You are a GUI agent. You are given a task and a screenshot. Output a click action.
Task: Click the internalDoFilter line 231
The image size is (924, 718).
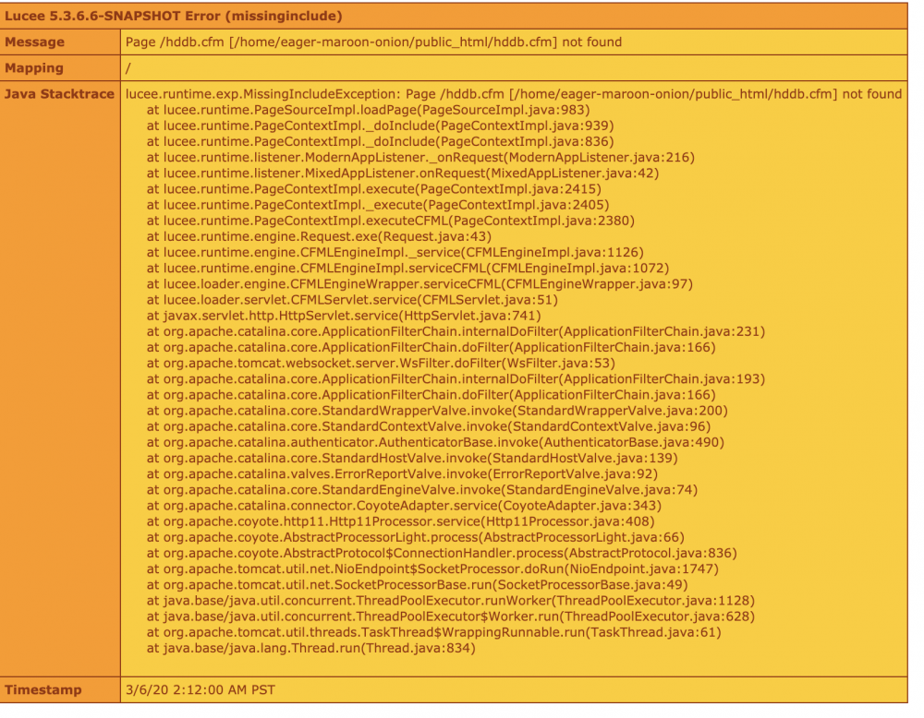tap(456, 332)
